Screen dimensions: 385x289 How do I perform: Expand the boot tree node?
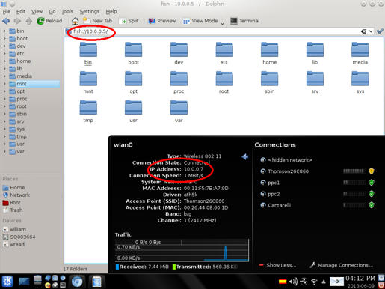4,39
